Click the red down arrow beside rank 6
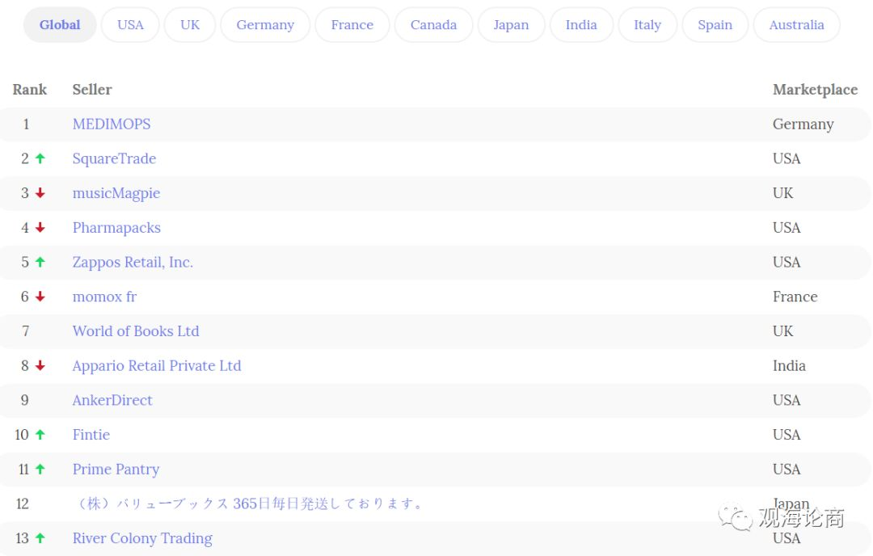The height and width of the screenshot is (556, 873). point(40,297)
